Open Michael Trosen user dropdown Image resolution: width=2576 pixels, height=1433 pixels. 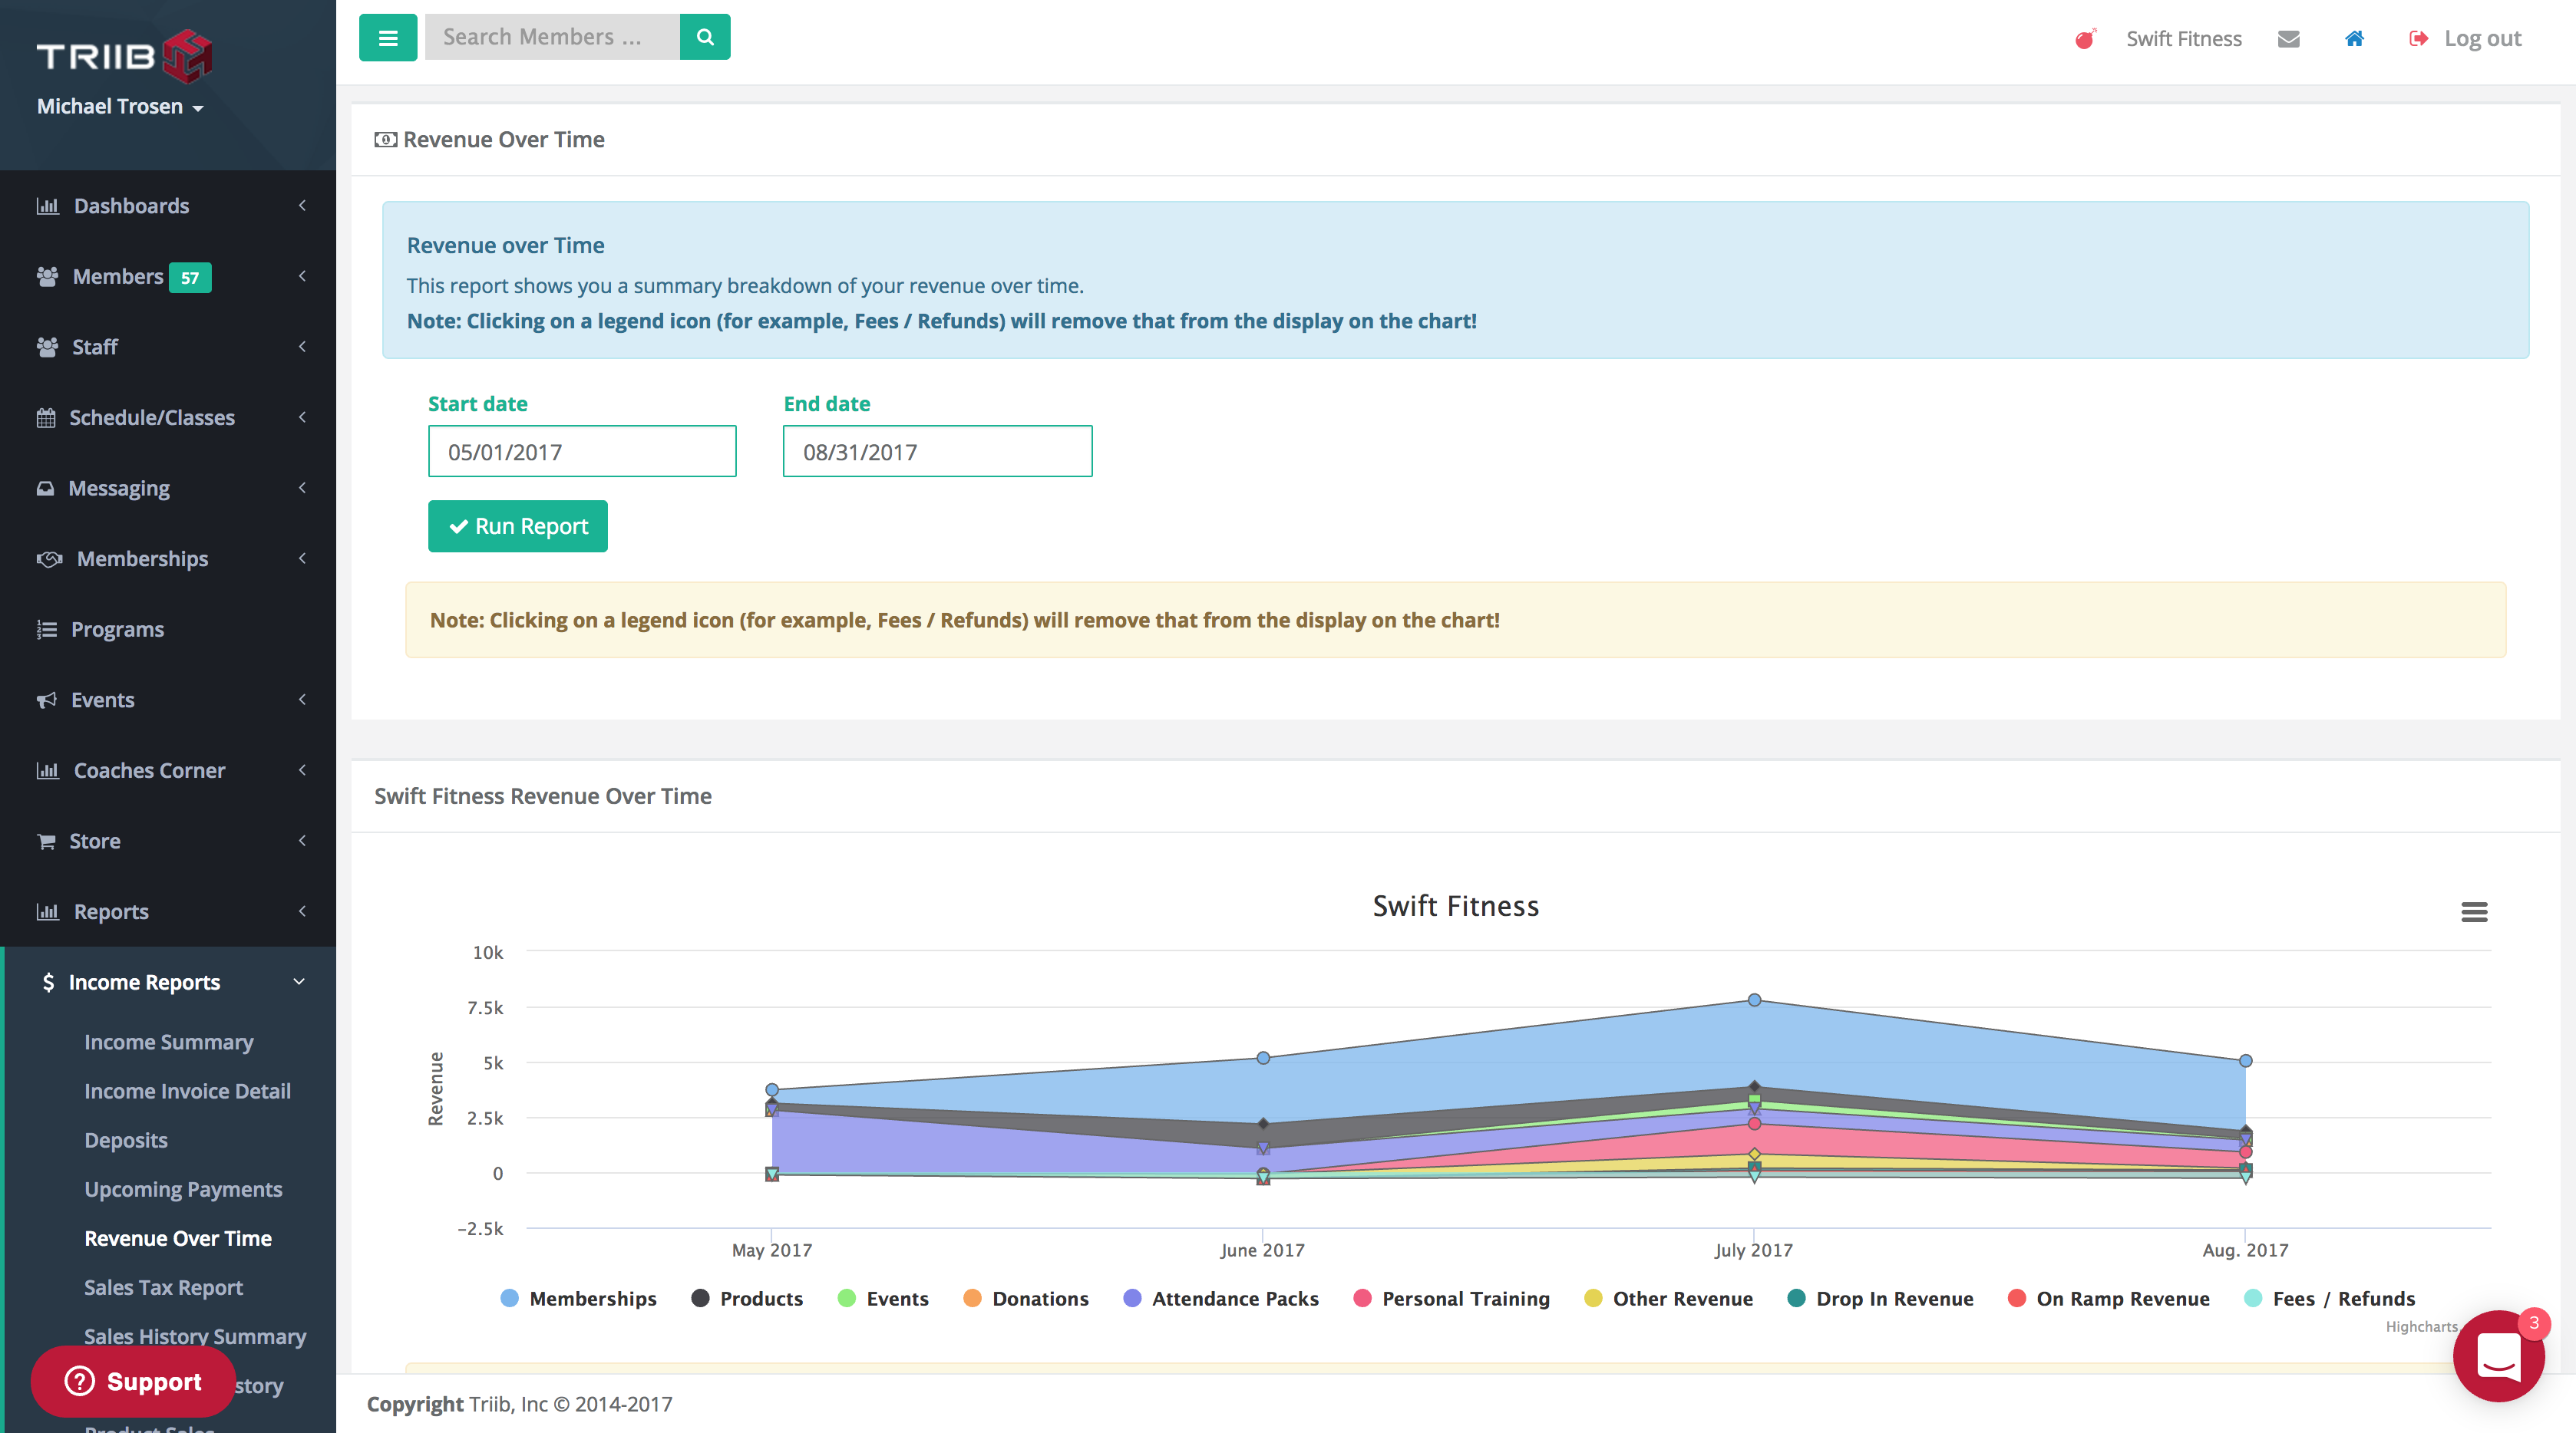pos(120,106)
